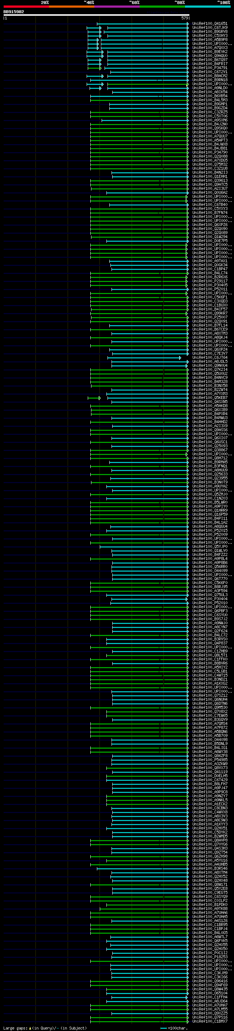Viewport: 234px width, 1031px height.
Task: Select the UniRef100_P34790 label
Action: pos(210,153)
